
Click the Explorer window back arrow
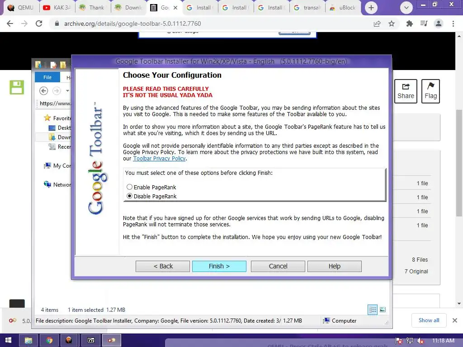click(44, 90)
